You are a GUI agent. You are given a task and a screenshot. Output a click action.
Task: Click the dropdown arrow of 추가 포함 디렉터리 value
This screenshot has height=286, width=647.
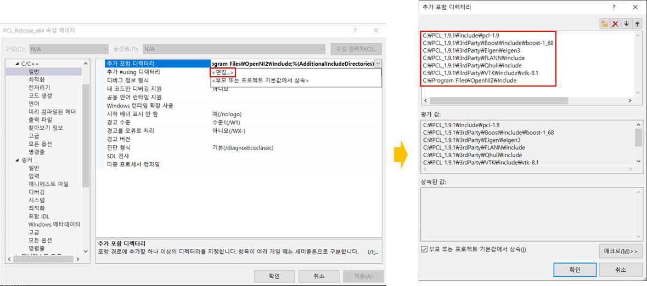coord(379,64)
